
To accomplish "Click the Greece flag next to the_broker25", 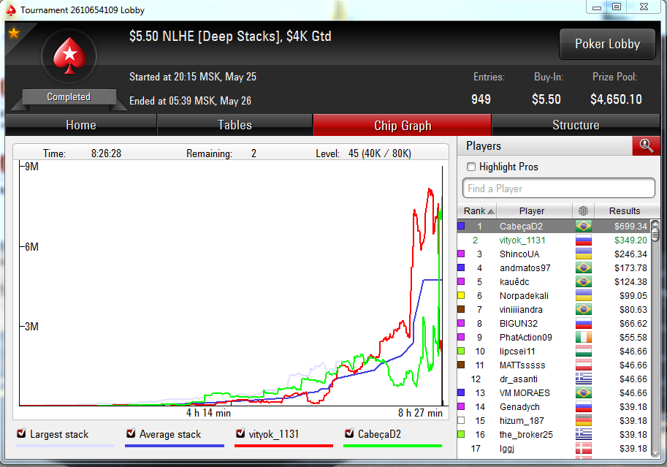I will pos(583,435).
